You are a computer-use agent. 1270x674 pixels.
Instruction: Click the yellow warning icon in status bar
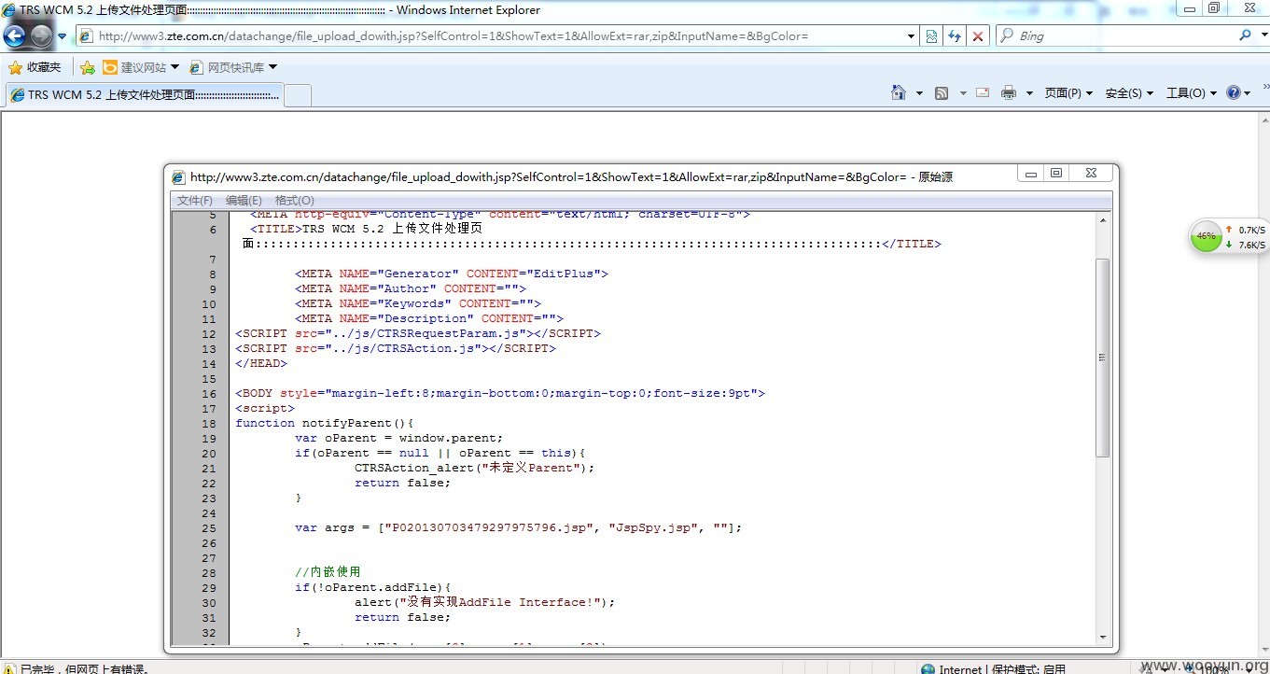[9, 669]
